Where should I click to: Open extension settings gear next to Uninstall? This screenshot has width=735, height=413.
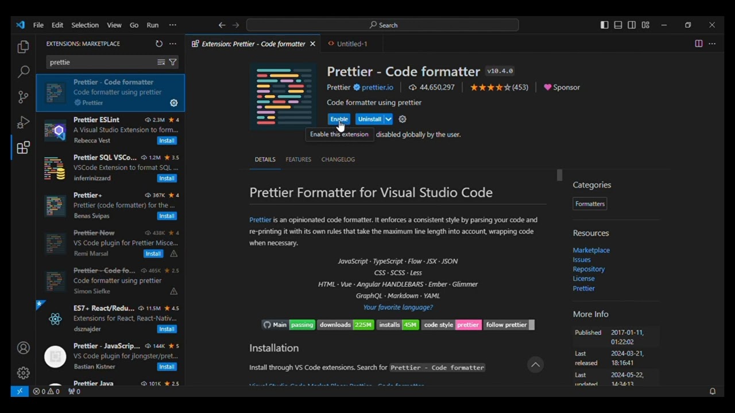pyautogui.click(x=403, y=119)
